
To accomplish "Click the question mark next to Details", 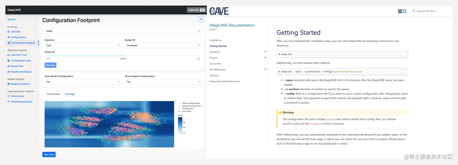I will pos(53,52).
